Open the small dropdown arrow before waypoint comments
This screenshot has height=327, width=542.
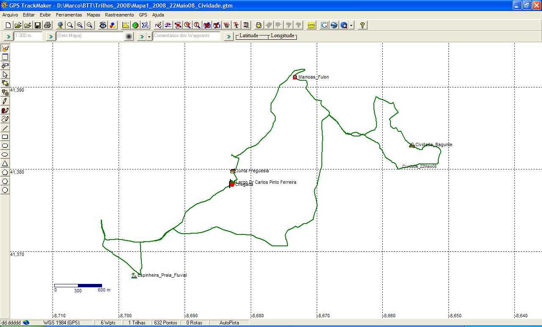pos(149,36)
